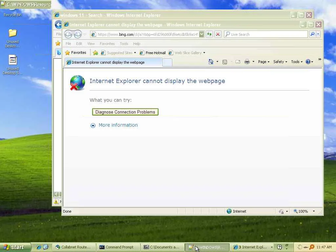336x252 pixels.
Task: Open the search provider options dropdown
Action: (318, 34)
